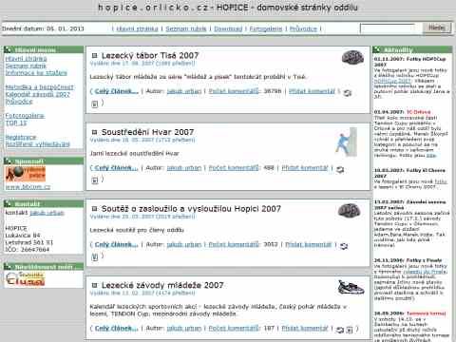
Task: Click the Soutěžní Cluss banner logo
Action: [26, 278]
